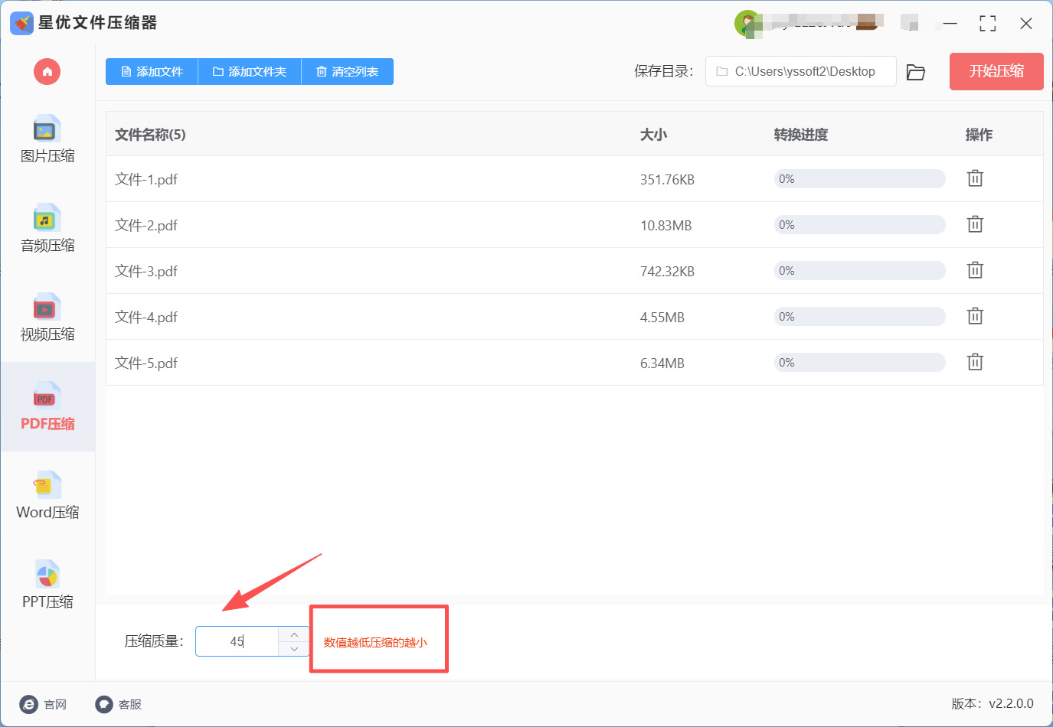This screenshot has height=727, width=1053.
Task: Click the 清空列表 clear list button
Action: click(348, 72)
